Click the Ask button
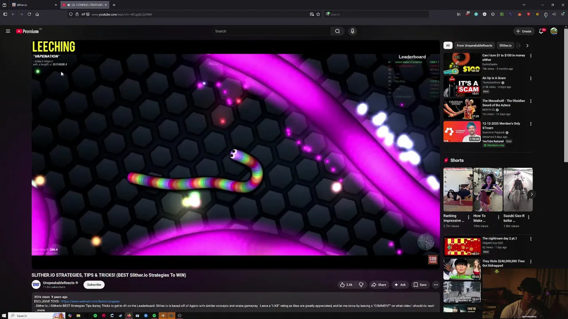 (x=400, y=285)
